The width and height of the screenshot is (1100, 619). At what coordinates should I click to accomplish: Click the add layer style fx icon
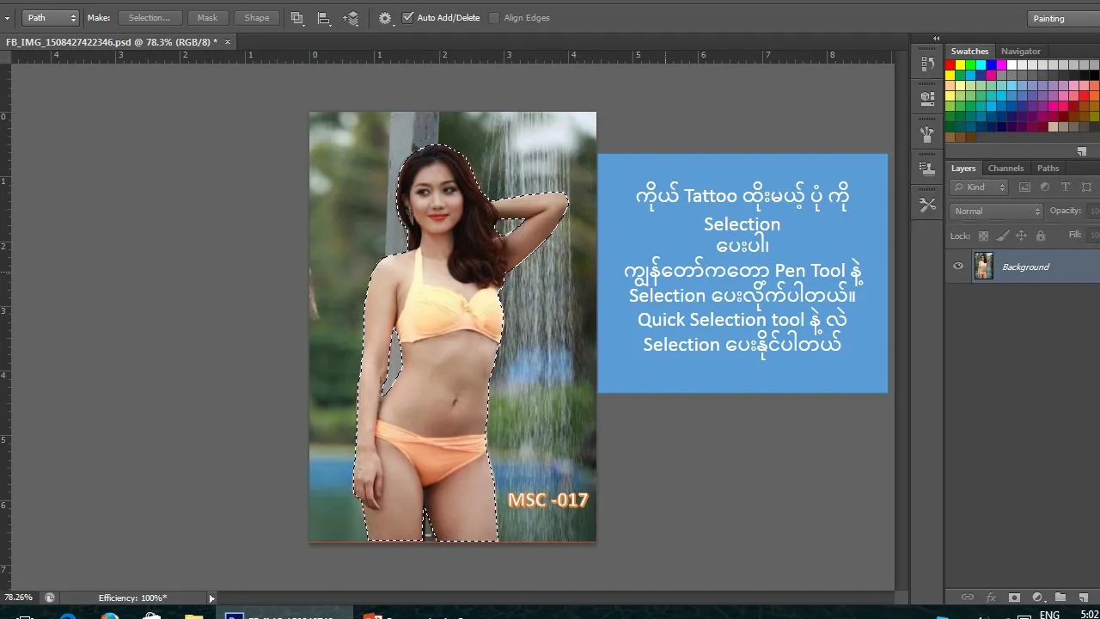coord(991,597)
